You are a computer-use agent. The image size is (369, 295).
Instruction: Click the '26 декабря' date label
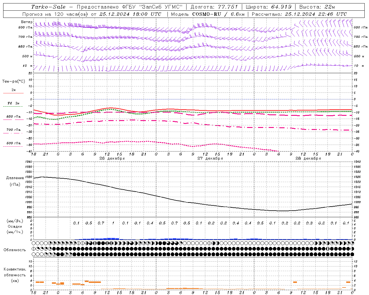(x=112, y=158)
